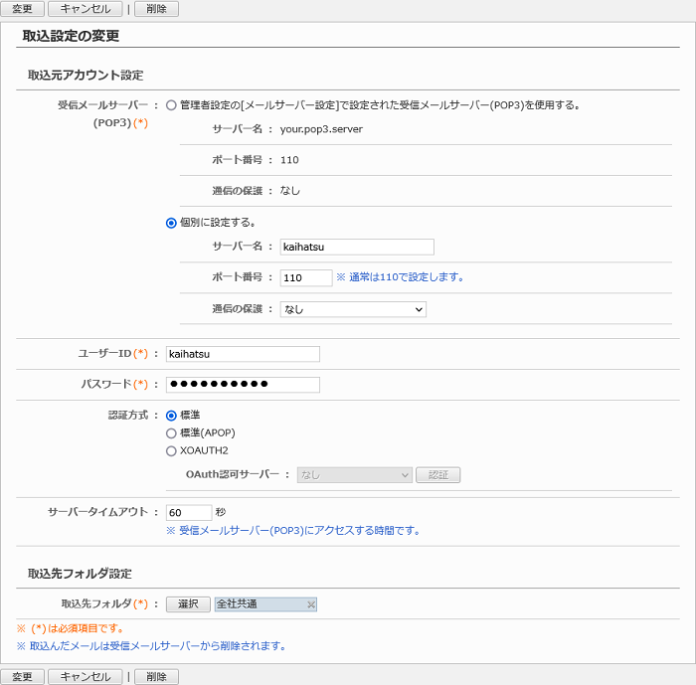The image size is (696, 685).
Task: Open the 通信の保護 dropdown
Action: (353, 309)
